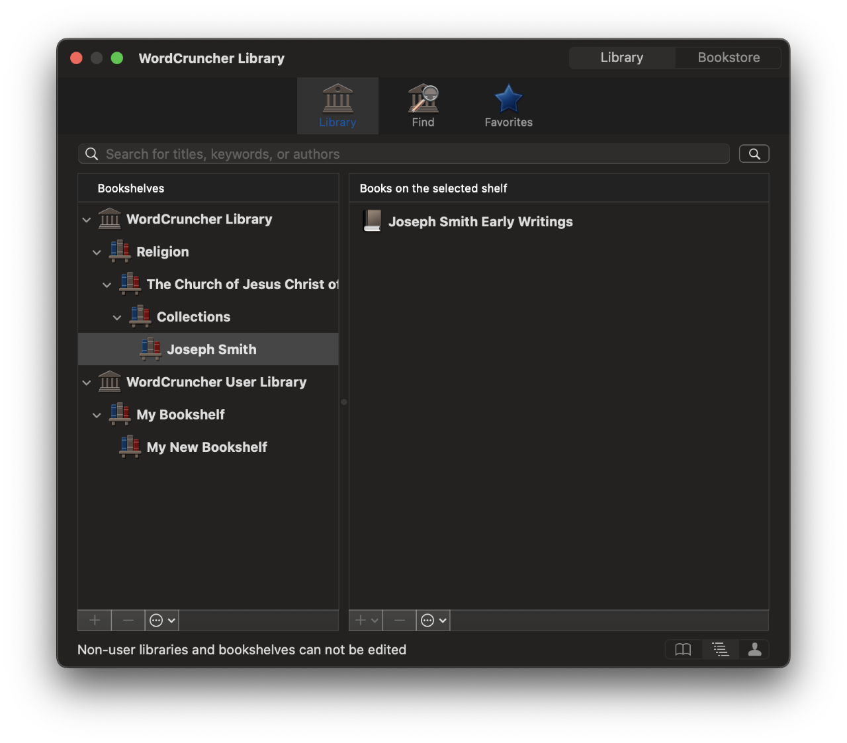Select the Collections row label
This screenshot has width=847, height=743.
[193, 317]
